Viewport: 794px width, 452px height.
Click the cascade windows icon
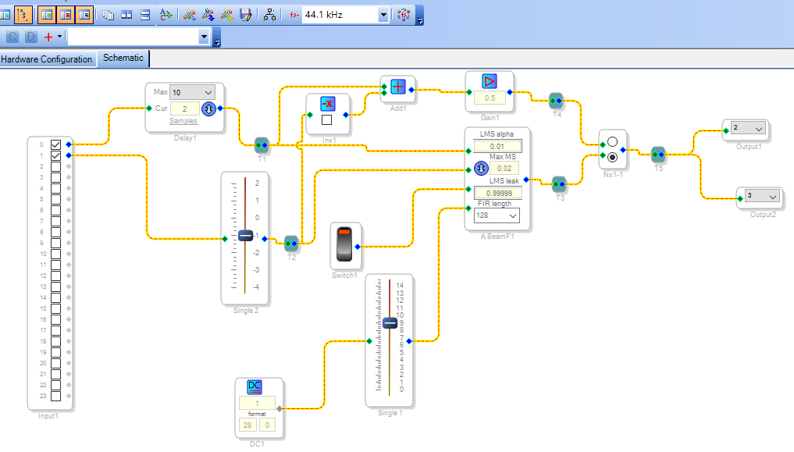pos(108,15)
